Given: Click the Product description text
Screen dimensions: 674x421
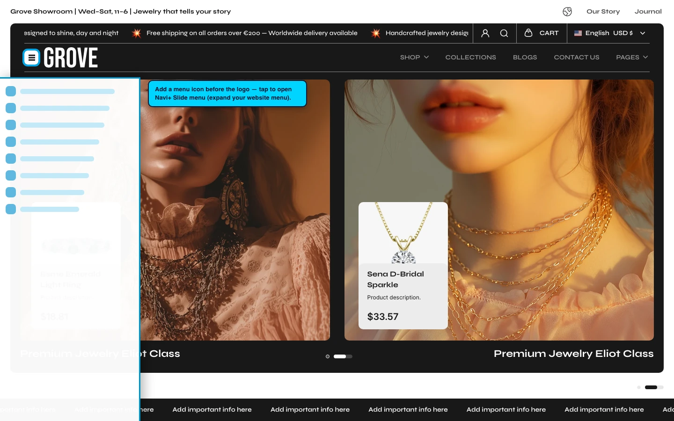Looking at the screenshot, I should (394, 298).
